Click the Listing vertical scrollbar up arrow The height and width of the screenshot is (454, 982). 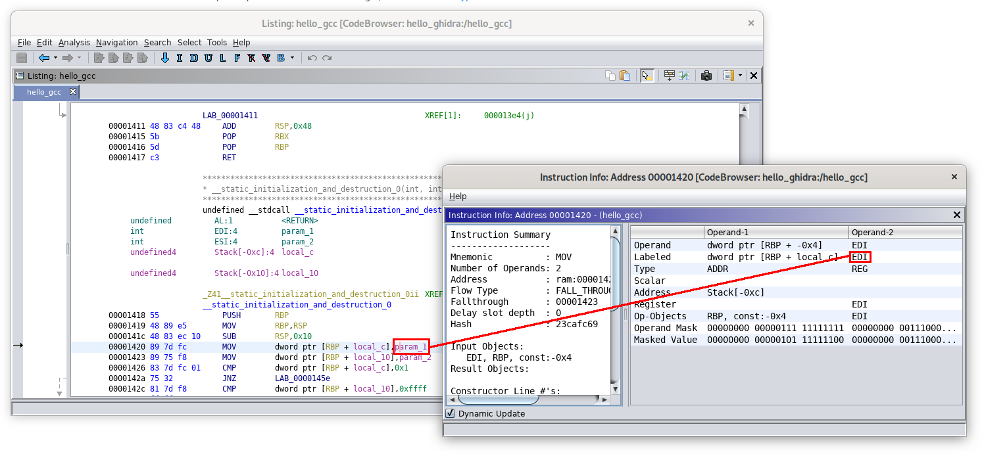[x=744, y=111]
